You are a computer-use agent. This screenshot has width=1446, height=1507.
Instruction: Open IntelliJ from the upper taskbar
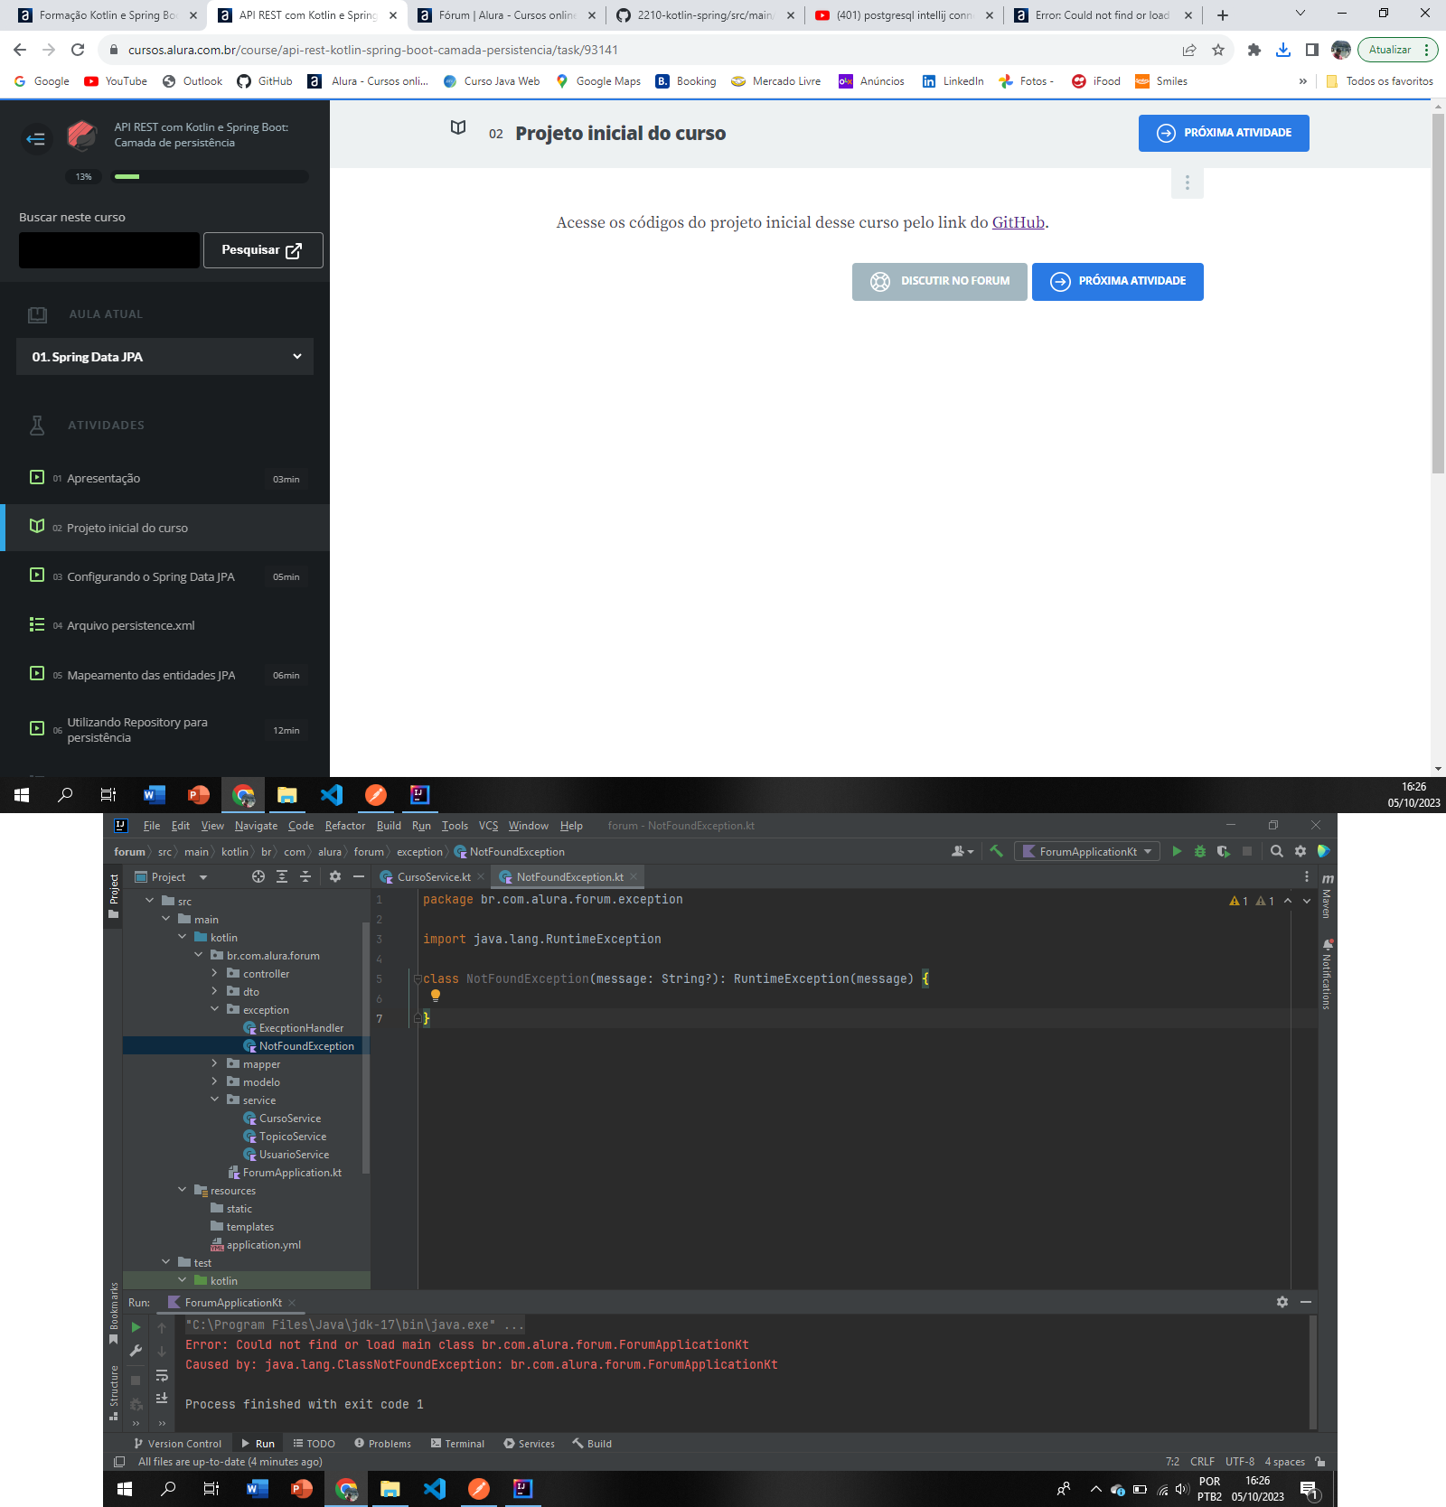(420, 794)
